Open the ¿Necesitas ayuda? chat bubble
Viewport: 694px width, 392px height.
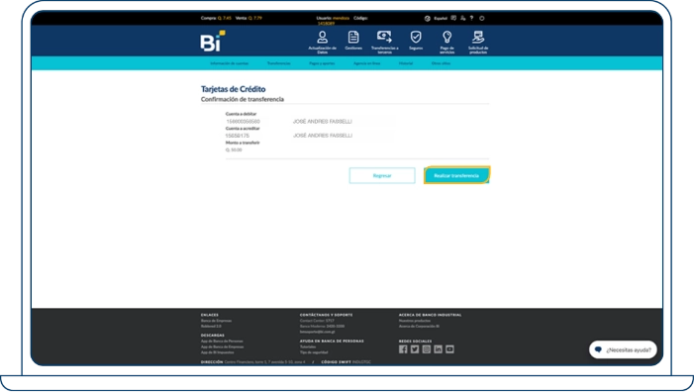point(623,349)
